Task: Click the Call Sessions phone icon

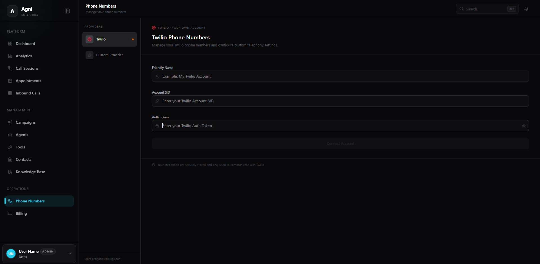Action: (x=10, y=68)
